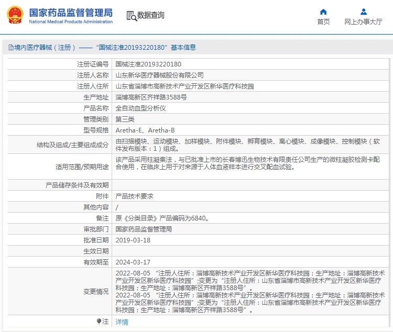Click the 网上办事大厅 user icon
This screenshot has height=332, width=393.
(x=364, y=12)
